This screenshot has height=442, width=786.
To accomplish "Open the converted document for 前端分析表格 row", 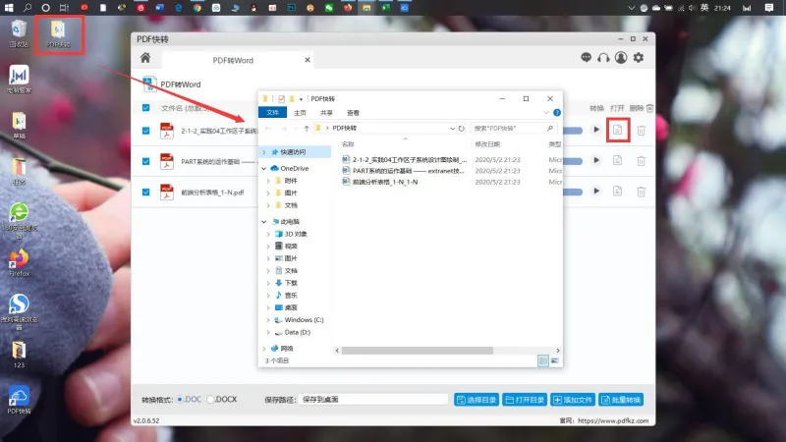I will click(618, 191).
